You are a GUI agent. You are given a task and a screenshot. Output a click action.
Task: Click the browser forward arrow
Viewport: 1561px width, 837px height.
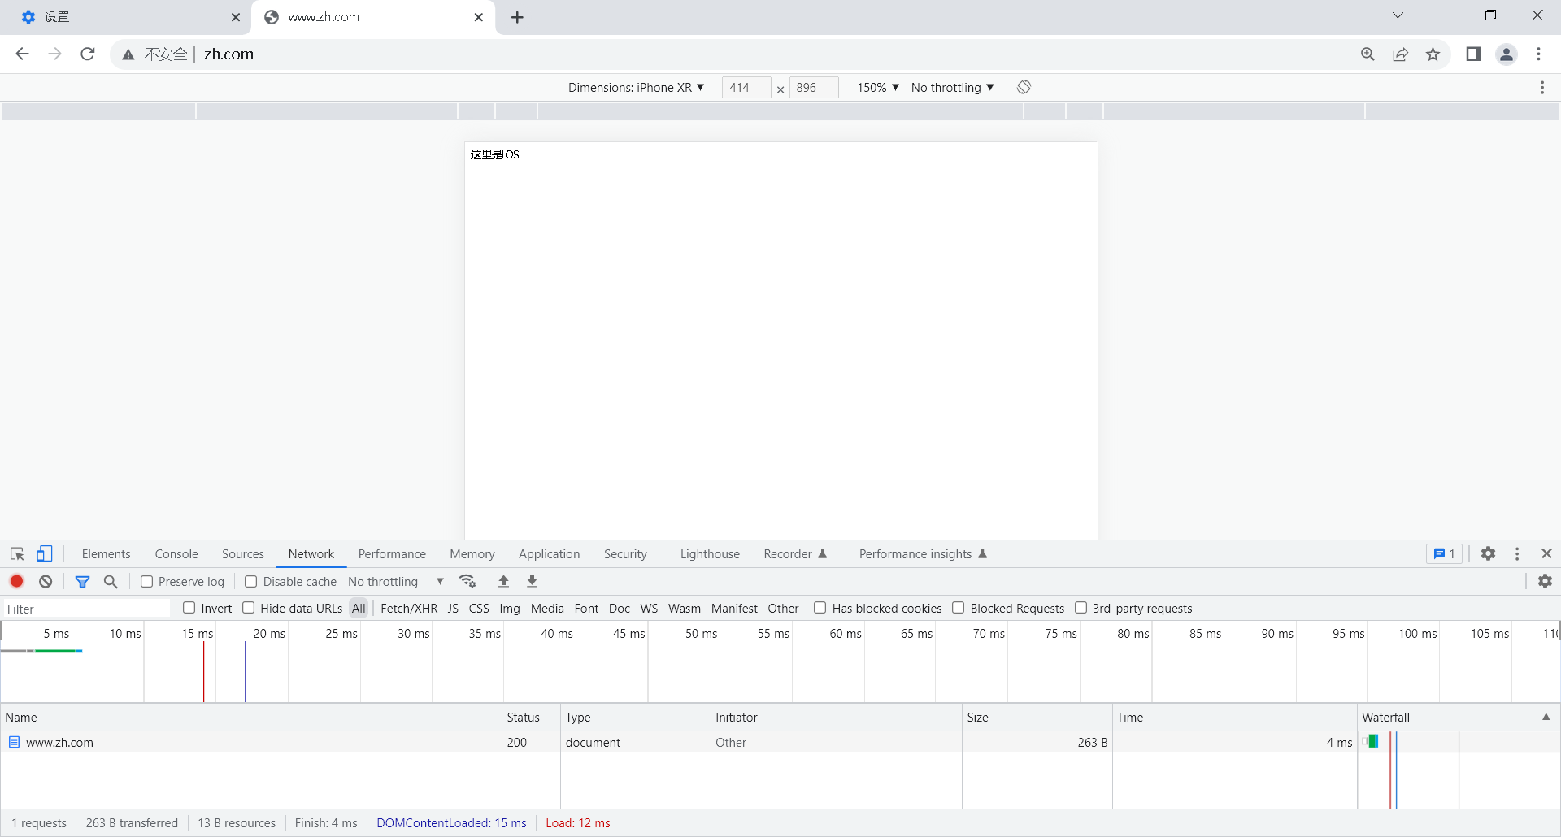[54, 54]
